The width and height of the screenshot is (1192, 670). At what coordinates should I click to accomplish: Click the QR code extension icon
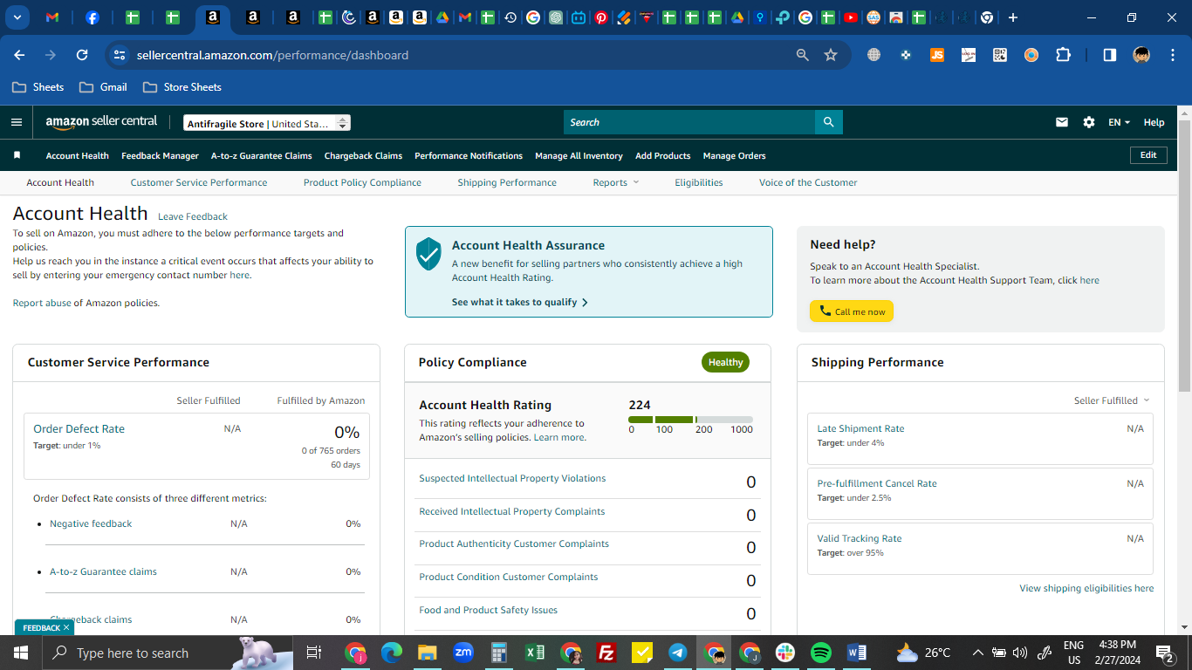[1000, 55]
